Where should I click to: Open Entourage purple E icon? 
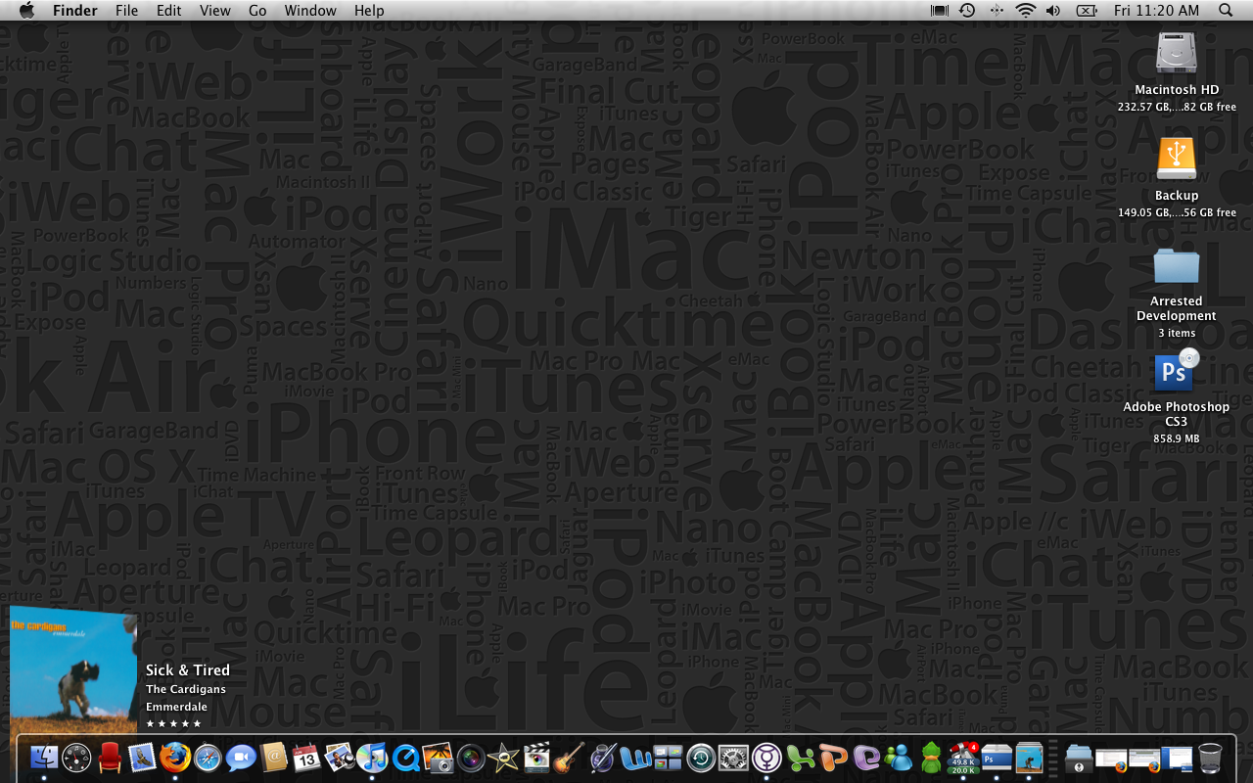tap(865, 758)
